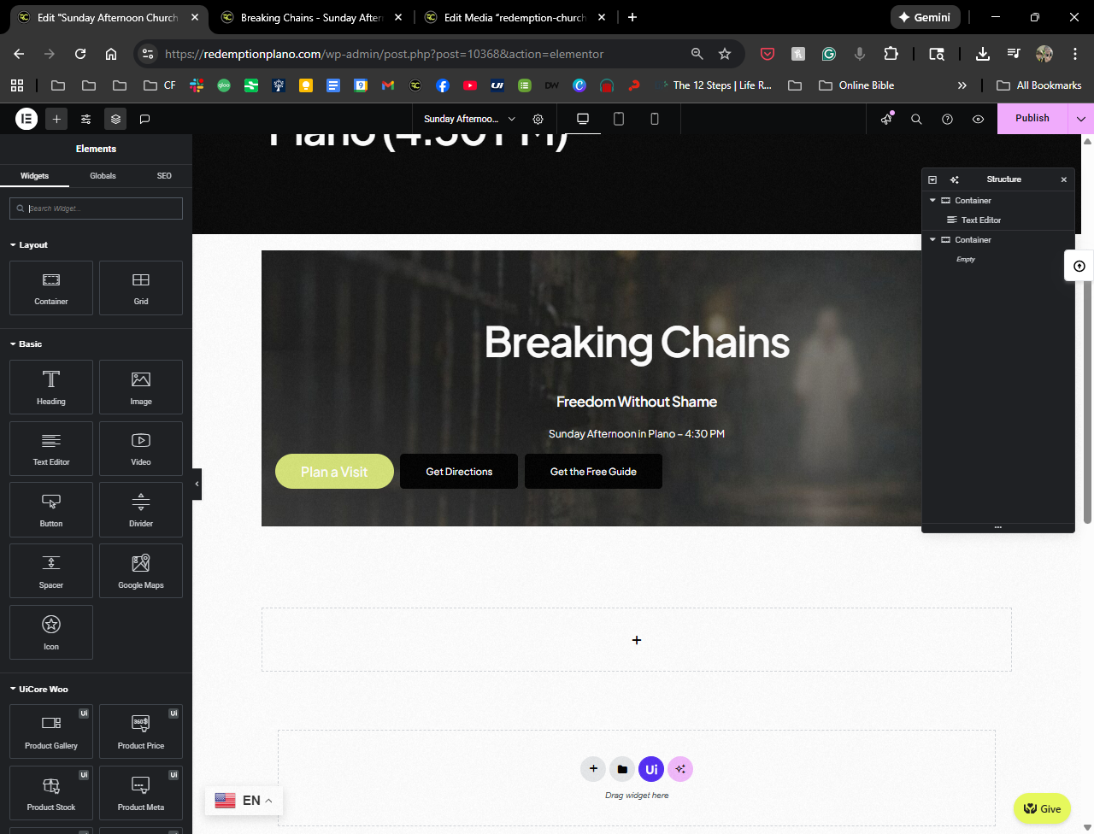The height and width of the screenshot is (834, 1094).
Task: Click in the Search Widget field
Action: point(103,208)
